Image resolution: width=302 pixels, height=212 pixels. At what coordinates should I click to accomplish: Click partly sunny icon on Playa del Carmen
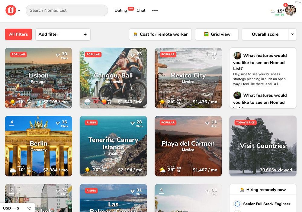162,170
